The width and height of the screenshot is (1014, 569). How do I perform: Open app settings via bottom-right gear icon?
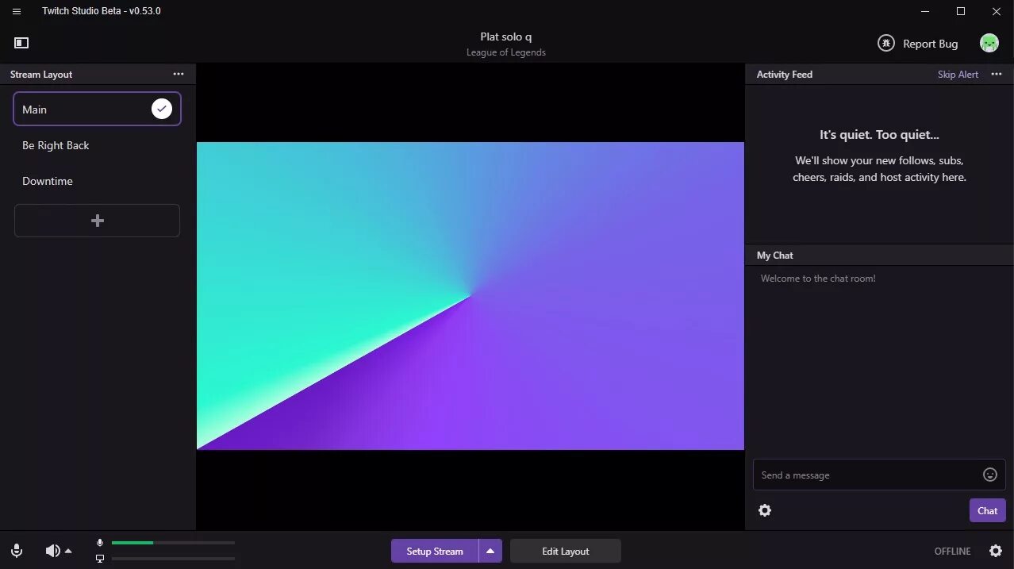(x=996, y=550)
